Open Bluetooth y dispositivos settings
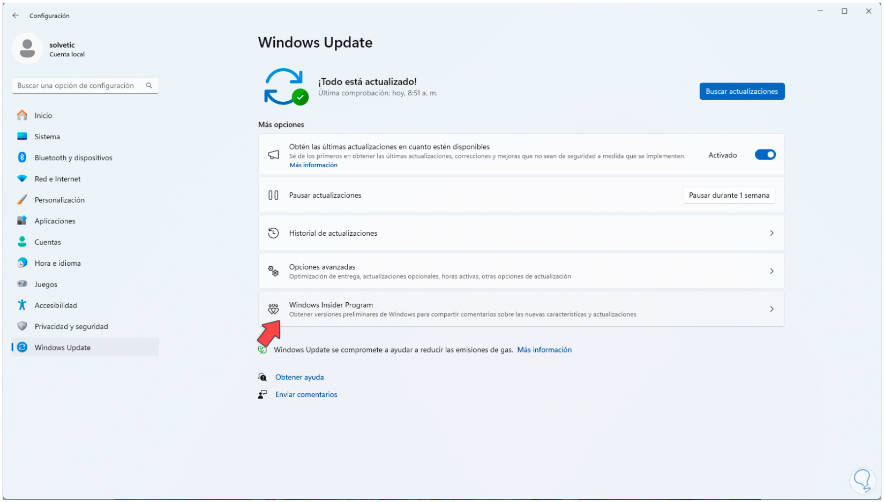The width and height of the screenshot is (884, 502). pos(85,158)
